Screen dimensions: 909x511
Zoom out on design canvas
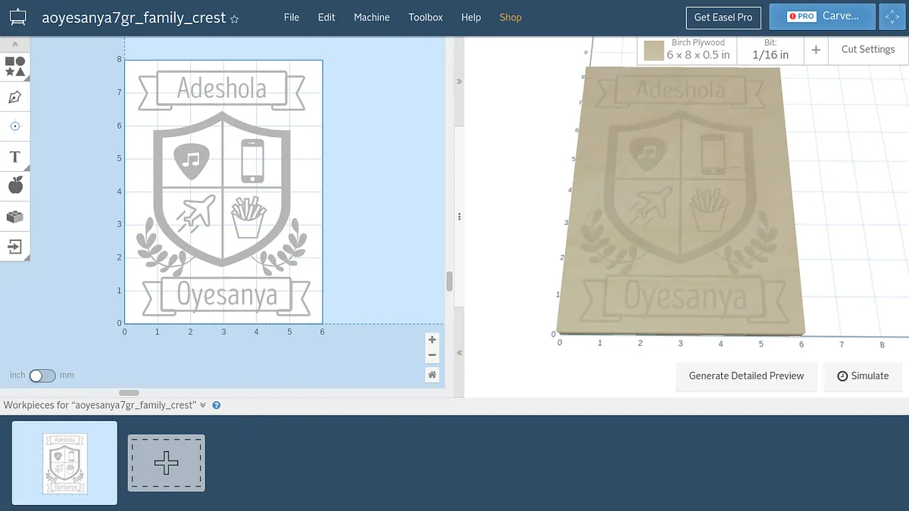[x=433, y=355]
